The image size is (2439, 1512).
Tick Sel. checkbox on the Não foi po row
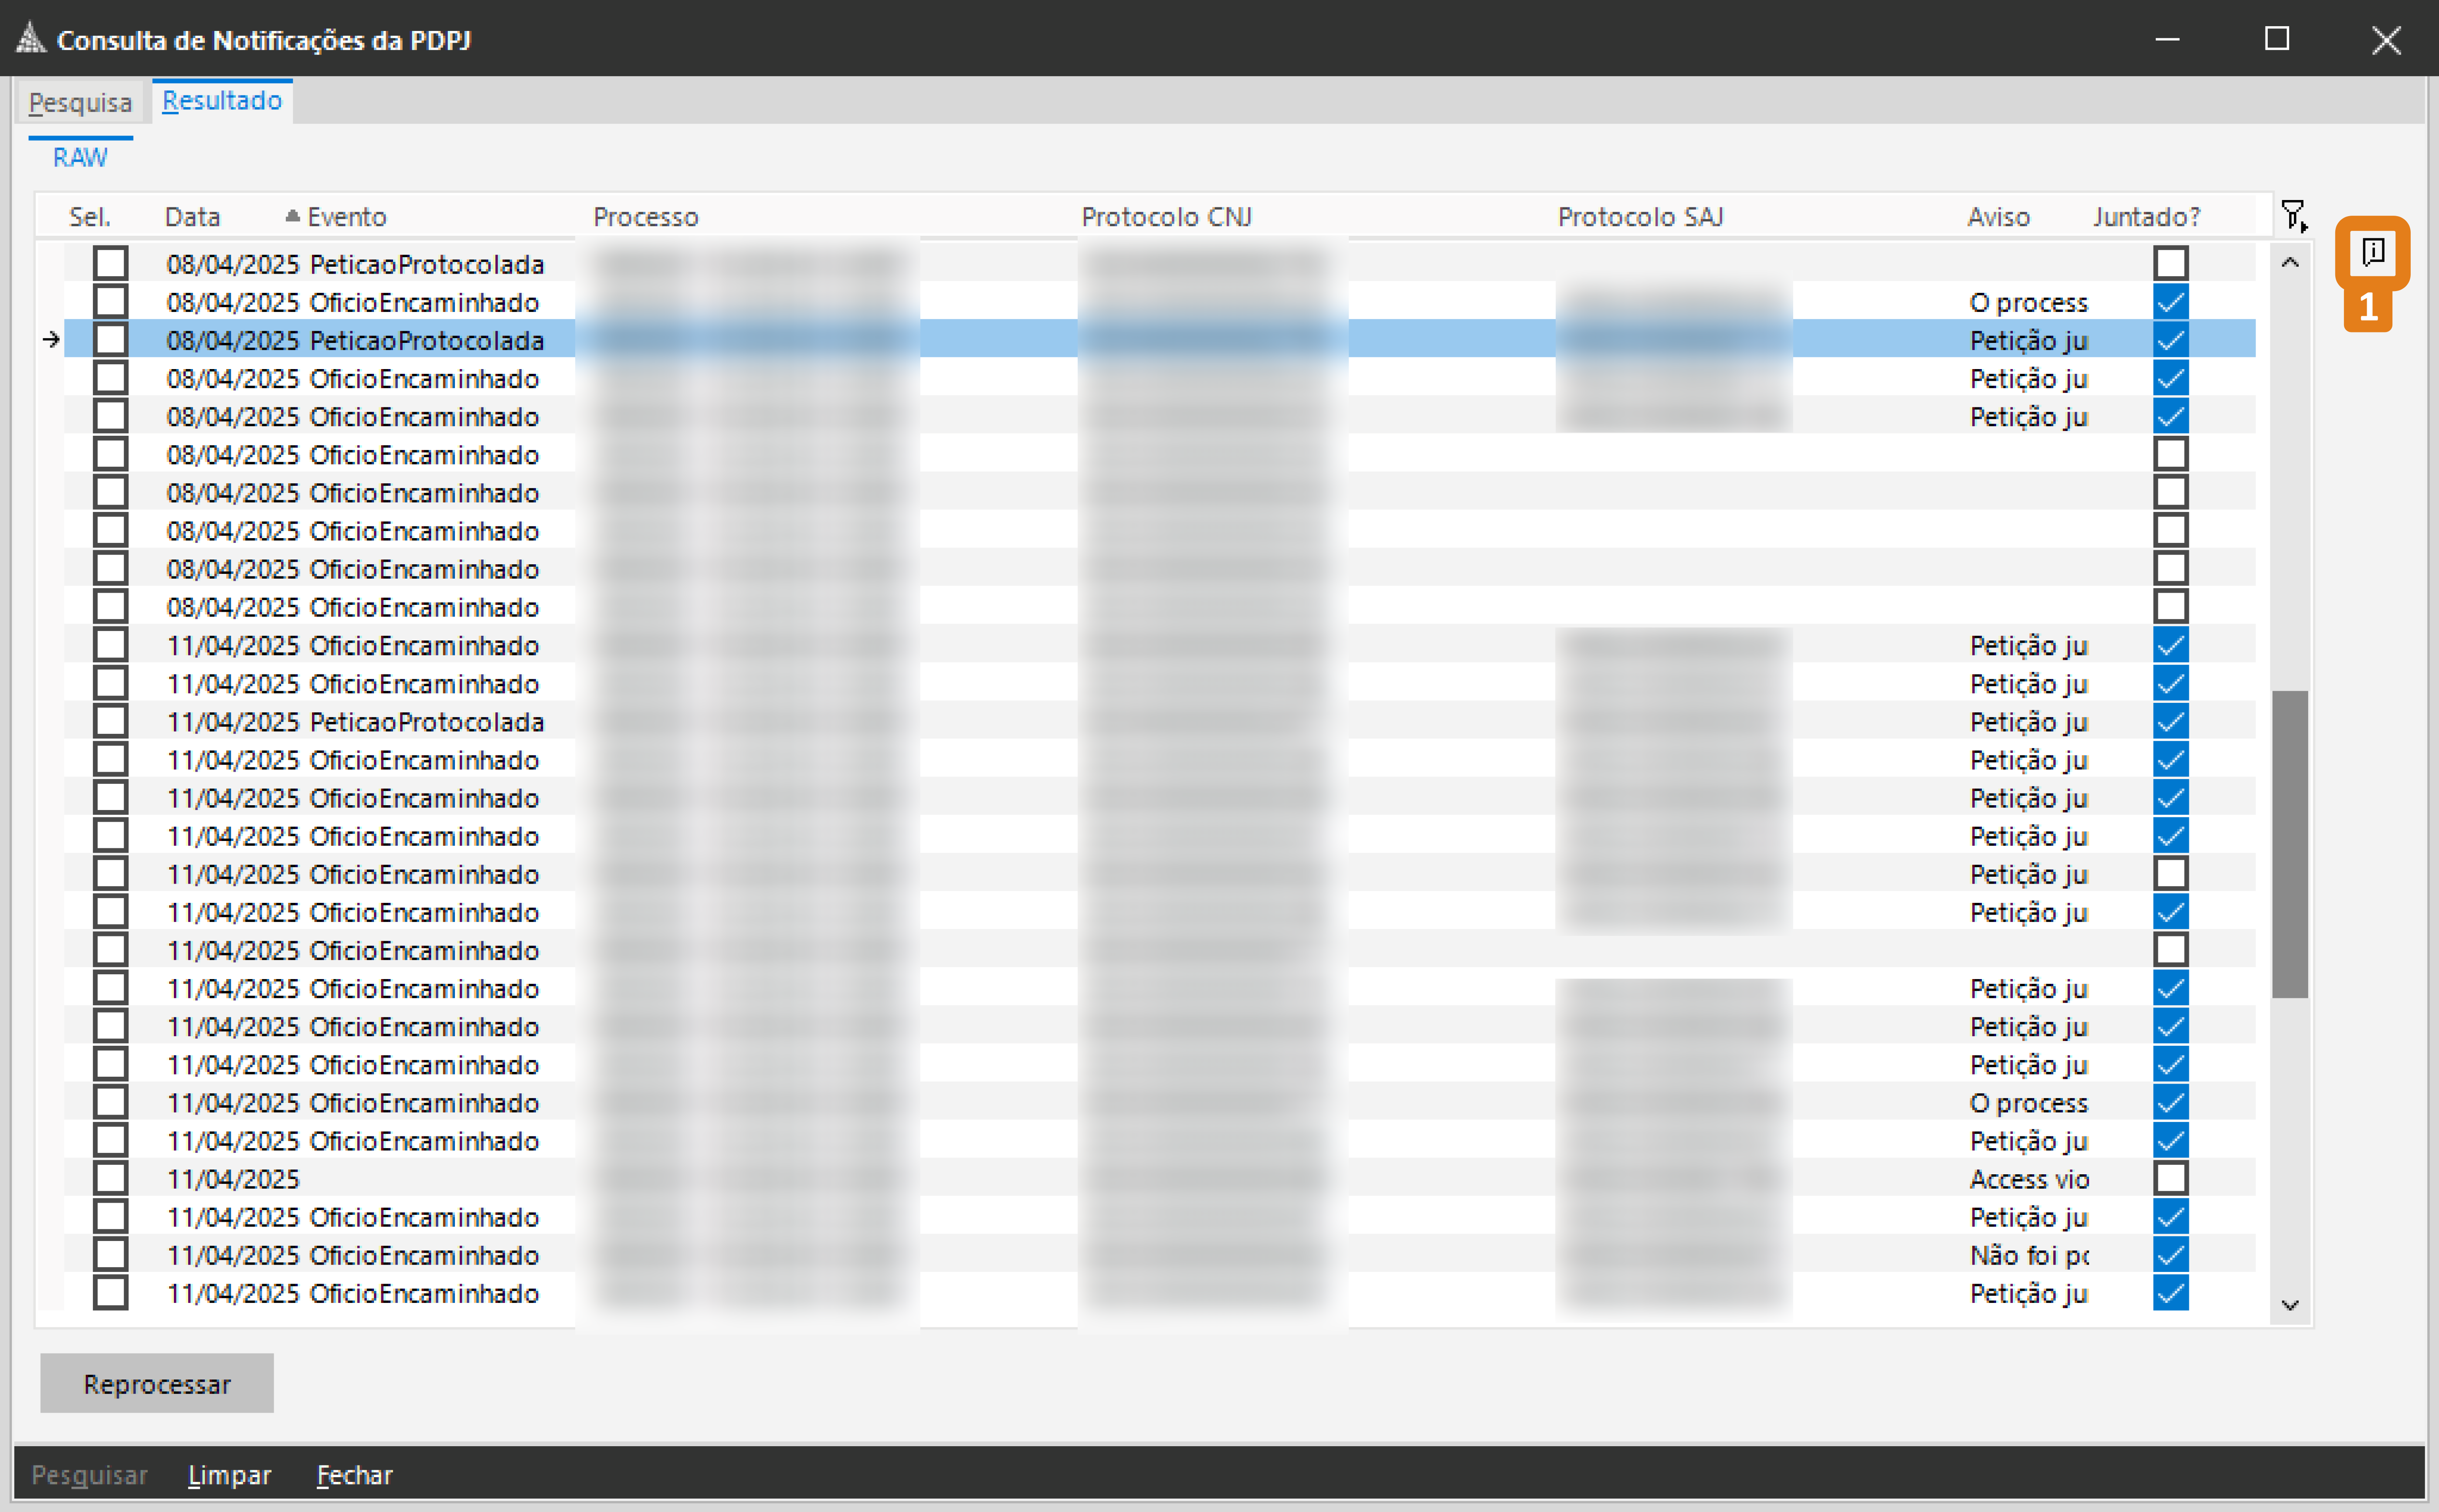coord(110,1254)
